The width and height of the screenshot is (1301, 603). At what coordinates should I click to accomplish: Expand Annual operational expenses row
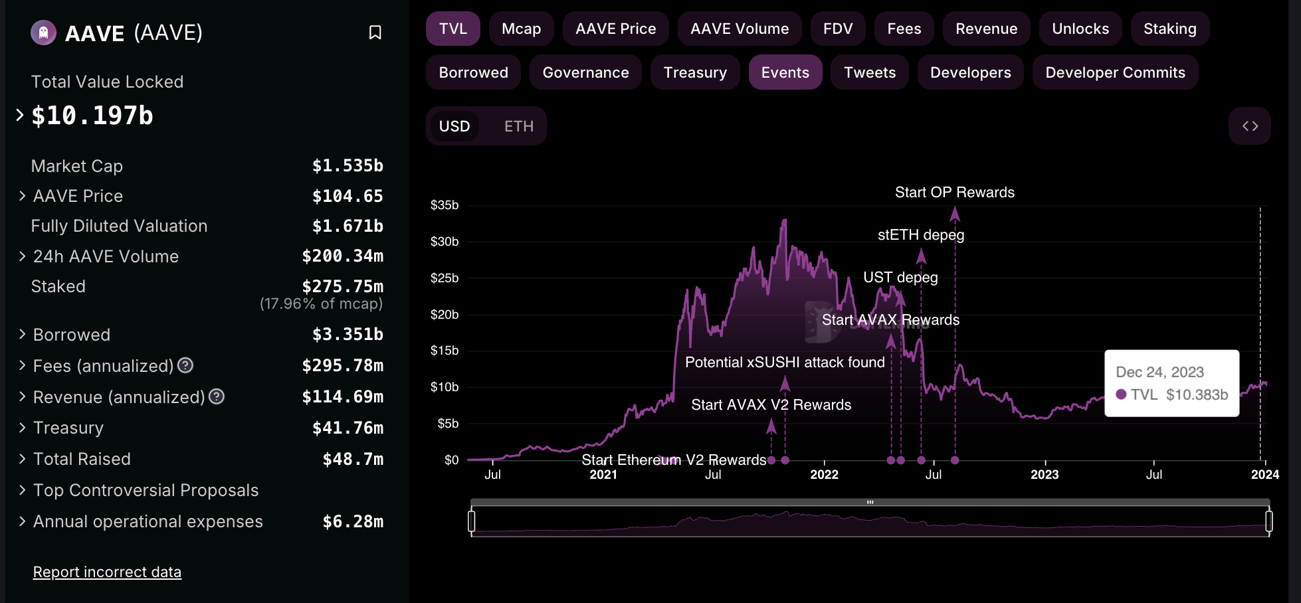click(23, 521)
